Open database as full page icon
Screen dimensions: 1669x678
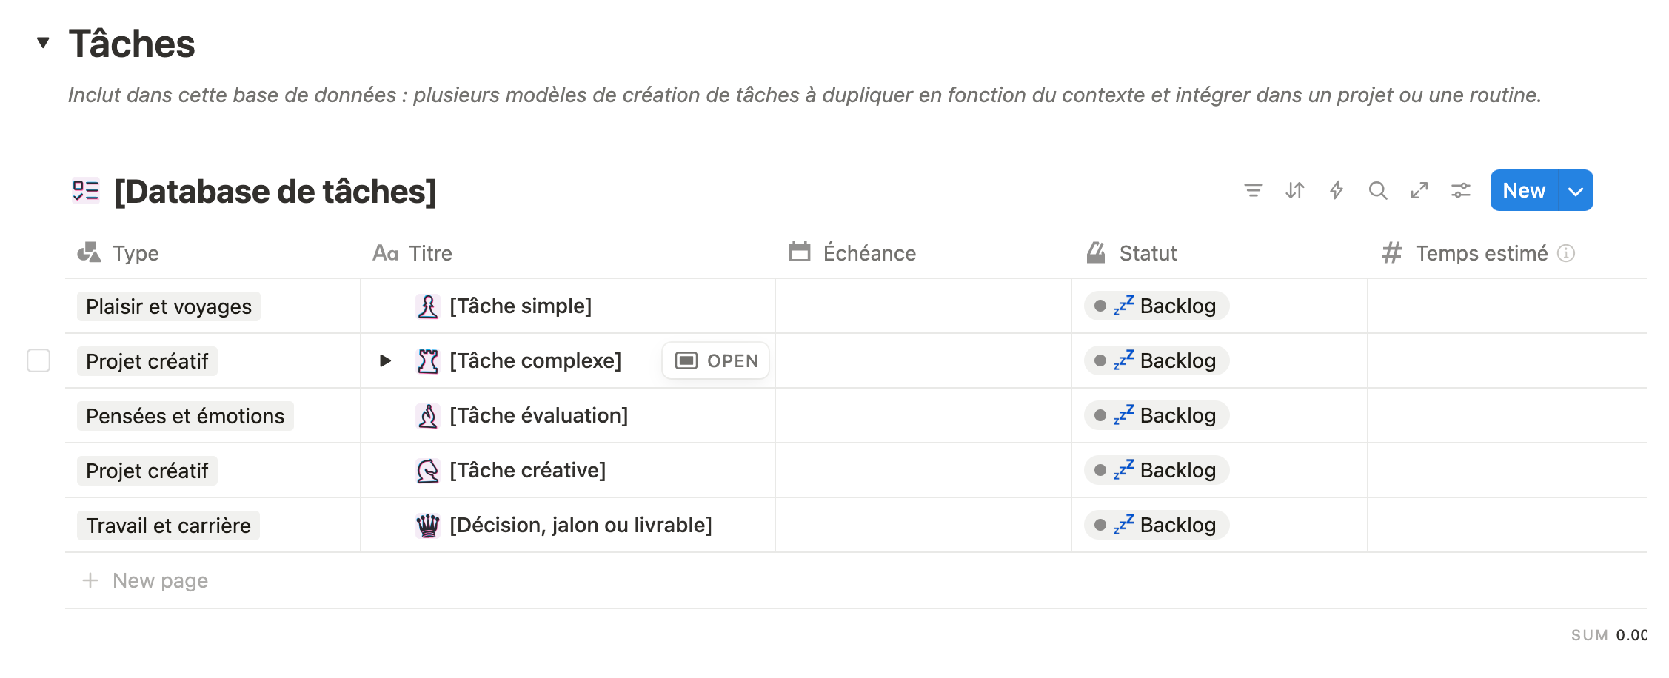click(x=1419, y=191)
